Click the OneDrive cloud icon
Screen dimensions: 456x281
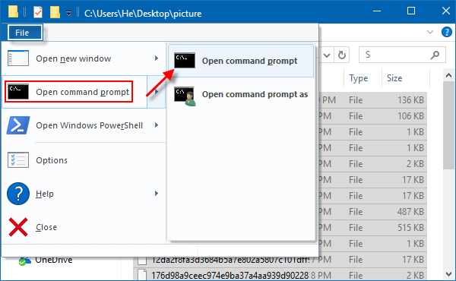[x=25, y=260]
